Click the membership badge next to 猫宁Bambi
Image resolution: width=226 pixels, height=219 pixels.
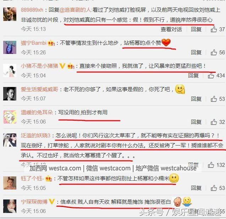point(51,43)
